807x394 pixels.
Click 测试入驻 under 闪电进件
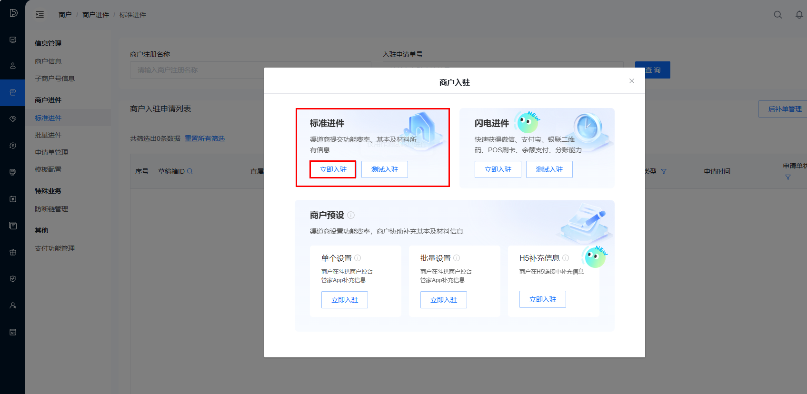pyautogui.click(x=549, y=169)
